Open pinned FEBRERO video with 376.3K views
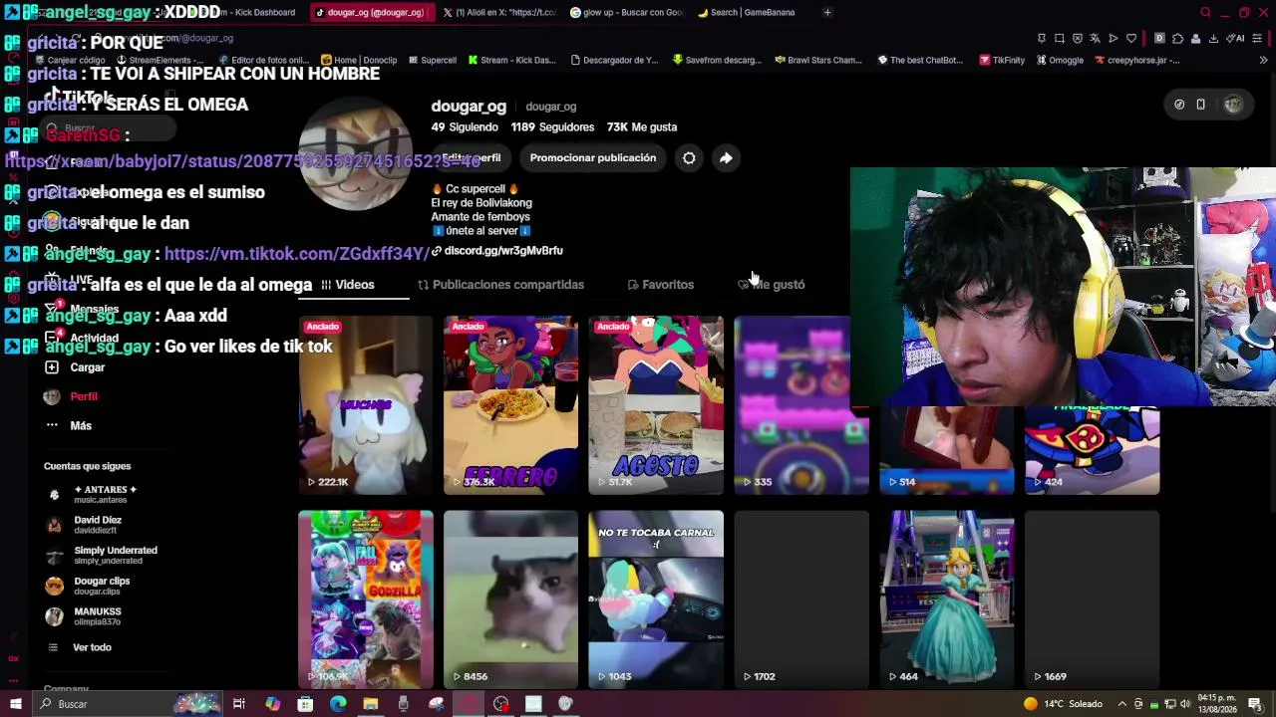This screenshot has width=1276, height=717. 510,405
